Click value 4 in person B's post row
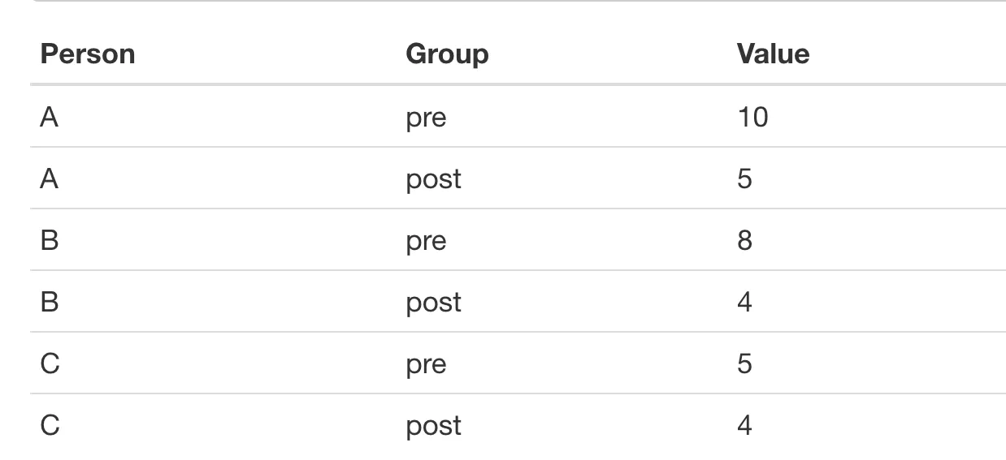Image resolution: width=1006 pixels, height=460 pixels. pos(744,303)
